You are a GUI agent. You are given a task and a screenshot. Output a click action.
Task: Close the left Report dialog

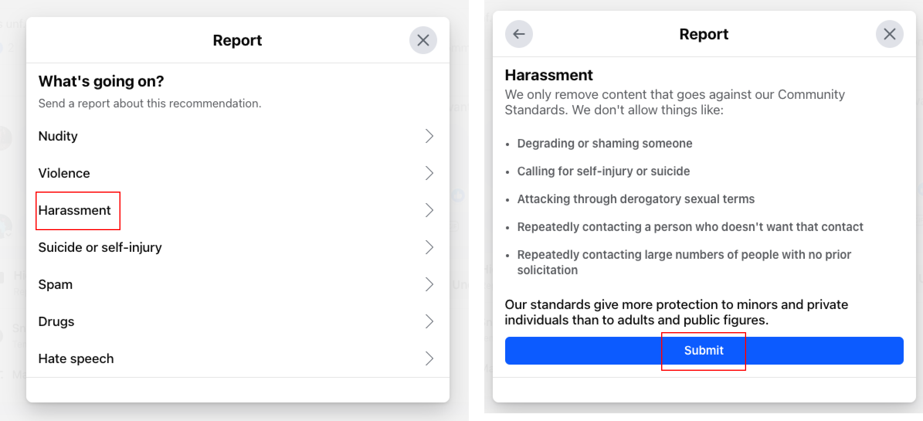click(423, 40)
